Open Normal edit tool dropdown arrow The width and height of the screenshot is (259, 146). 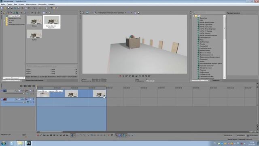tap(75, 135)
